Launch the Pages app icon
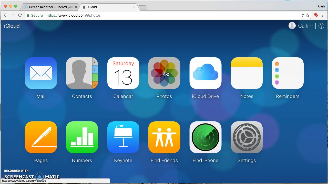Image resolution: width=328 pixels, height=184 pixels. 41,137
